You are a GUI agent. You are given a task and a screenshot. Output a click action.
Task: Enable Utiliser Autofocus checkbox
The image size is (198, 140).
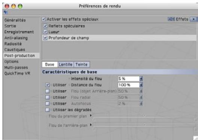[48, 104]
